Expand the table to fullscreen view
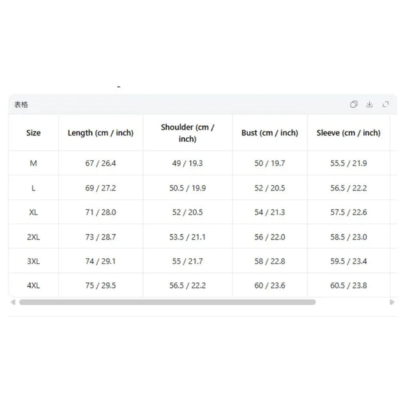This screenshot has width=412, height=412. (385, 104)
